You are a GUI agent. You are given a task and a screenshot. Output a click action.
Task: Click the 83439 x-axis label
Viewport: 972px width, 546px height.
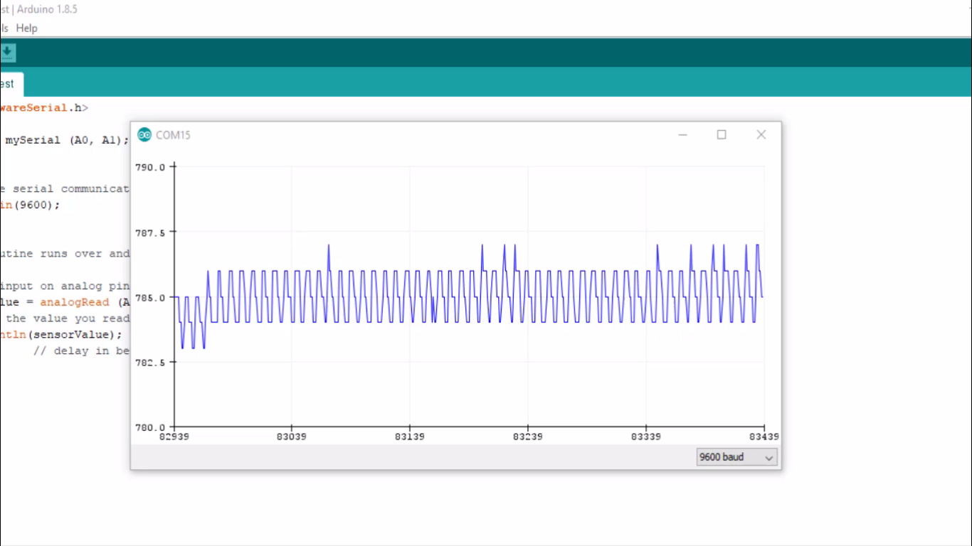pos(764,437)
